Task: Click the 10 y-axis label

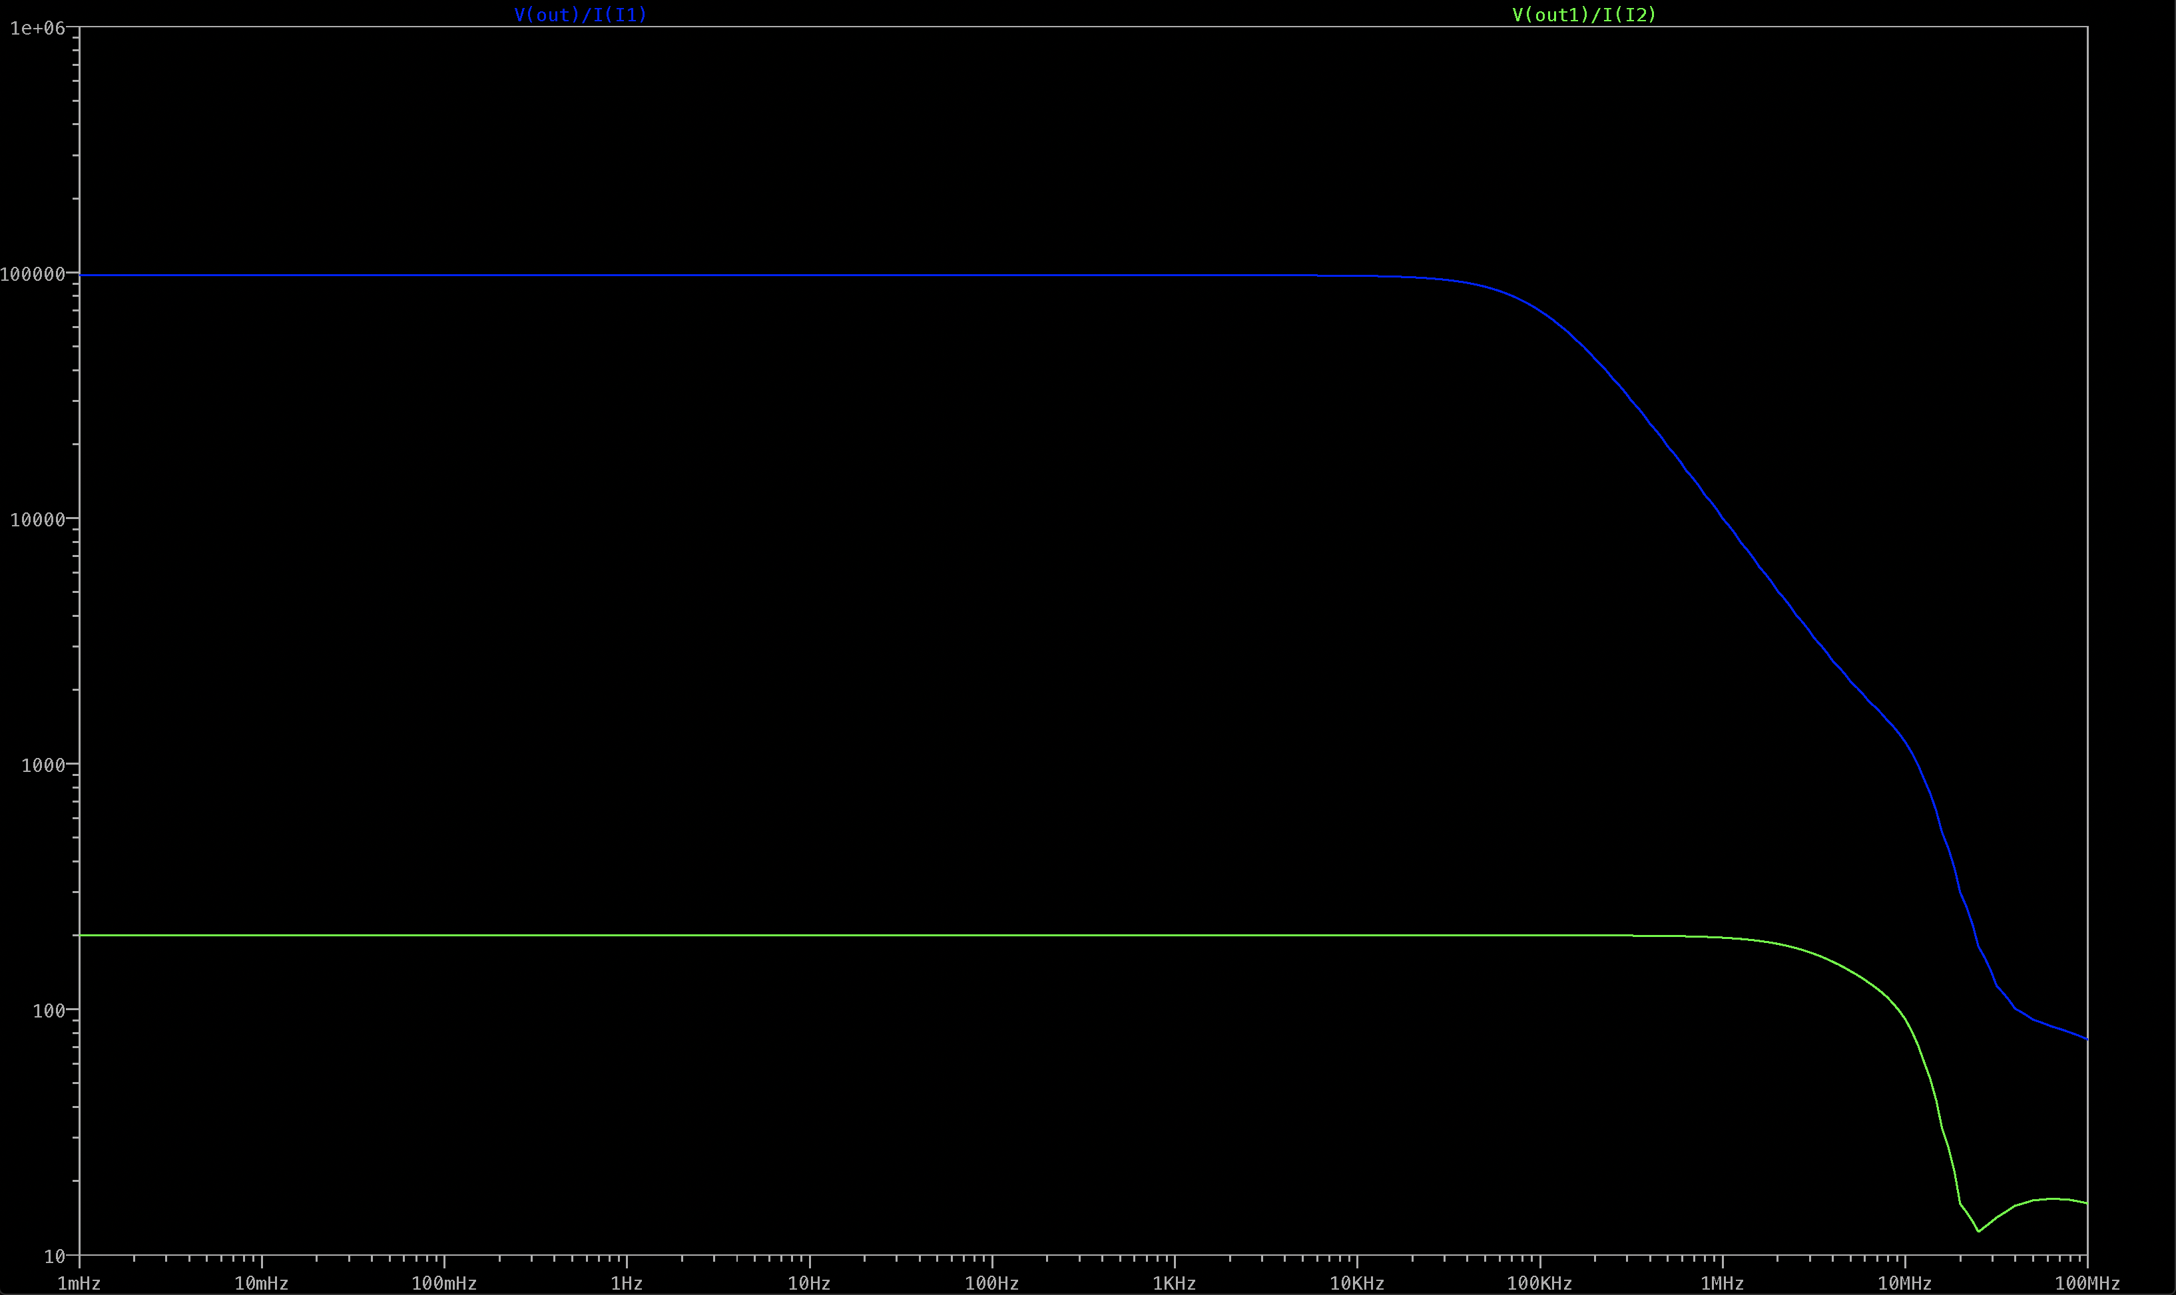Action: pyautogui.click(x=55, y=1258)
